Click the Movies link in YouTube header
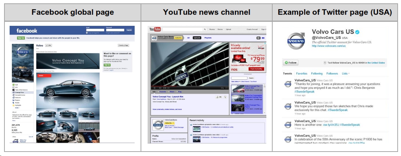 click(x=220, y=29)
